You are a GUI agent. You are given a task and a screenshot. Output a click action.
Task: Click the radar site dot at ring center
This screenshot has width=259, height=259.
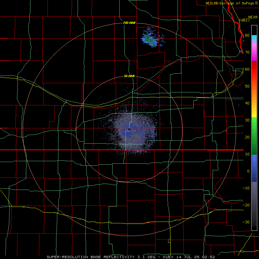coord(130,129)
